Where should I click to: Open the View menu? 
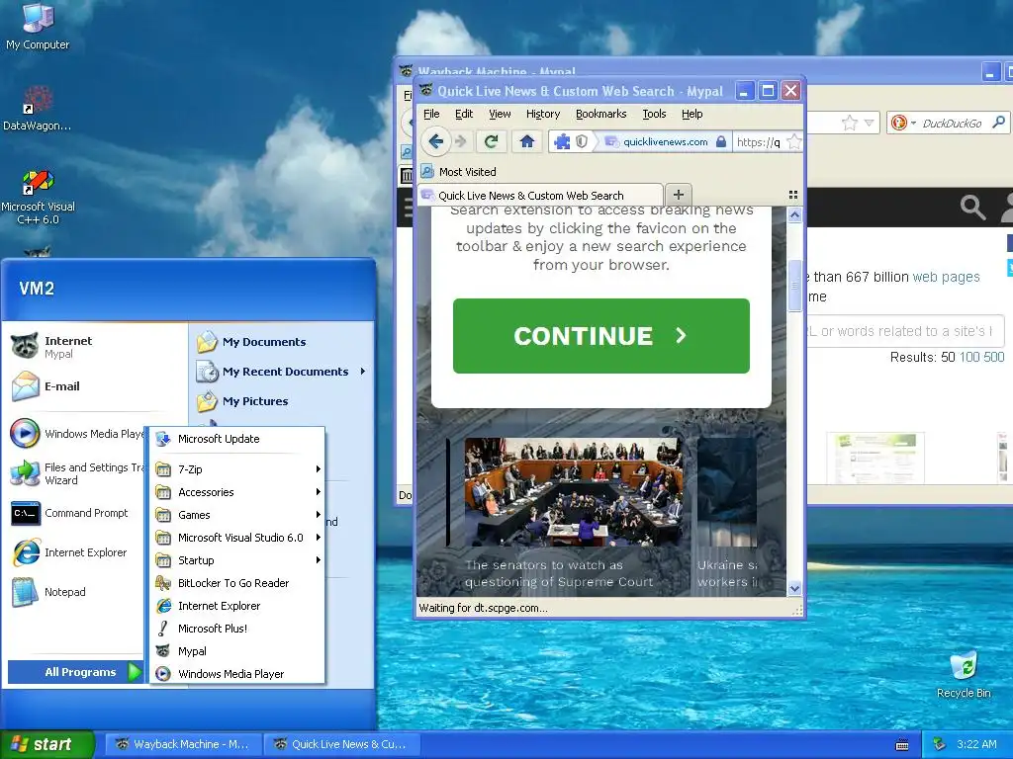click(500, 114)
